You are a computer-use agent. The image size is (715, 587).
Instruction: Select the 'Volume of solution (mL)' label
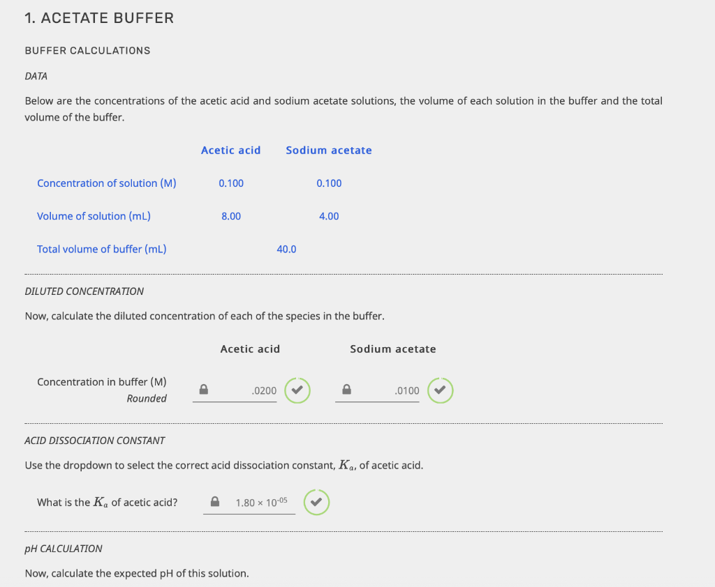(x=93, y=216)
